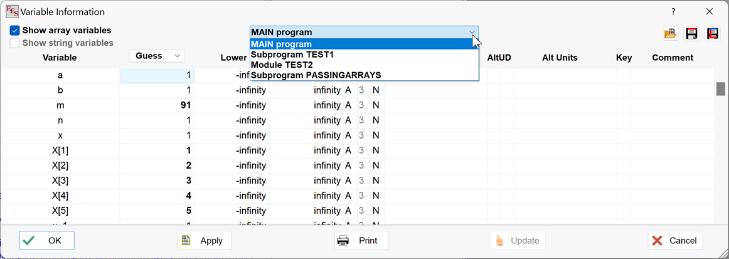Image resolution: width=729 pixels, height=259 pixels.
Task: Click the Alt Units column header
Action: pos(560,58)
